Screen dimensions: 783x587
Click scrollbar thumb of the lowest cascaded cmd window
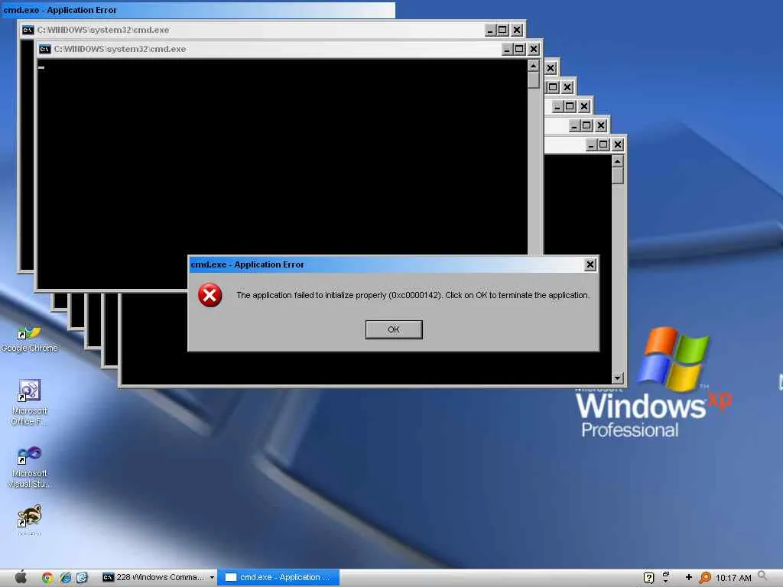(x=618, y=176)
